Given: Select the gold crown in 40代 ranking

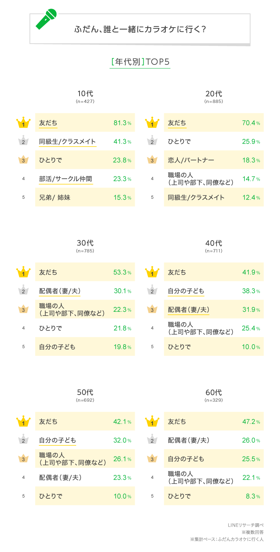Looking at the screenshot, I should [x=152, y=272].
